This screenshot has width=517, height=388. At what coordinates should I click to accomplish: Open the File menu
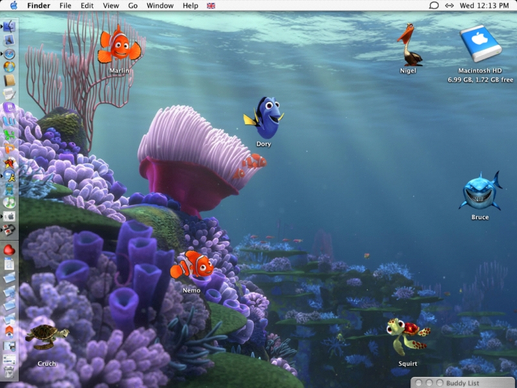65,5
